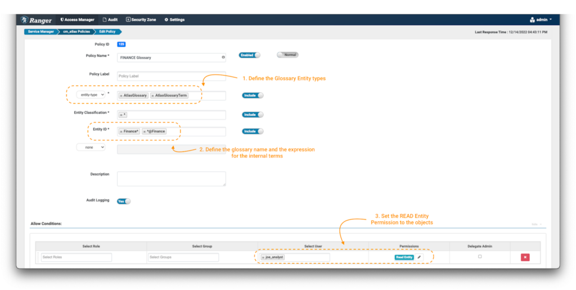Remove the AtlasGlossaryTerm tag
This screenshot has width=576, height=290.
(x=153, y=96)
